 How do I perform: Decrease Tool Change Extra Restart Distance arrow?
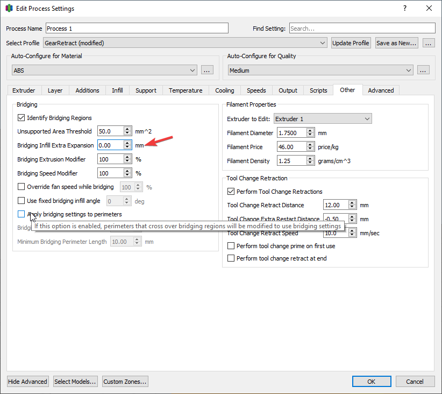[352, 221]
